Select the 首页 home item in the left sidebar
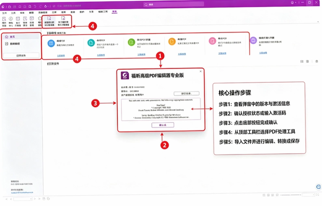Viewport: 322px width, 206px height. tap(22, 37)
